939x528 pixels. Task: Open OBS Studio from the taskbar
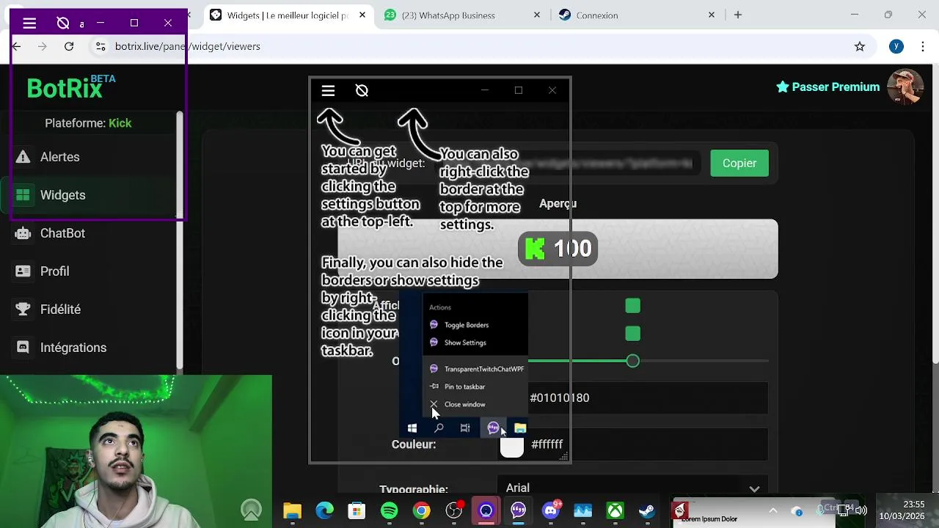454,510
